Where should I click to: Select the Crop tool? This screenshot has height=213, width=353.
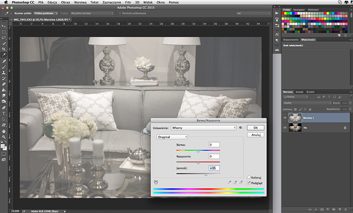coord(4,49)
